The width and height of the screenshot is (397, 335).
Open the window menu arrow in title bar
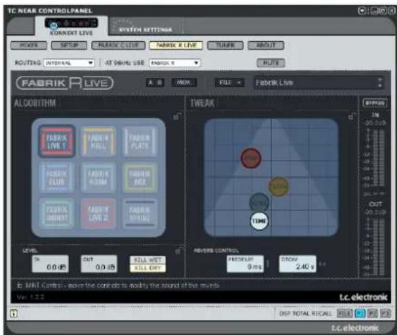362,11
